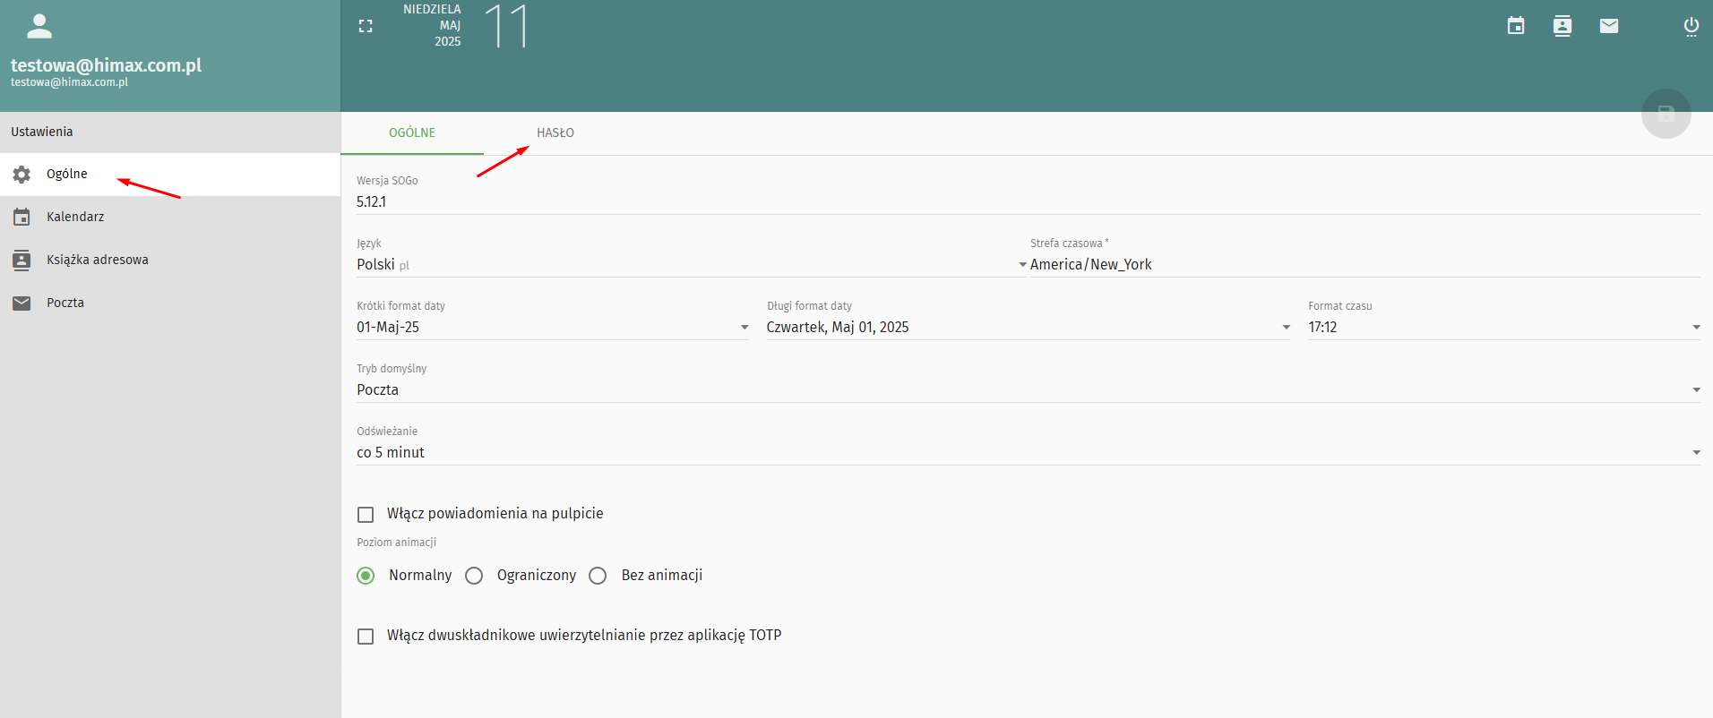Image resolution: width=1713 pixels, height=718 pixels.
Task: Choose Bez animacji radio option
Action: 598,576
